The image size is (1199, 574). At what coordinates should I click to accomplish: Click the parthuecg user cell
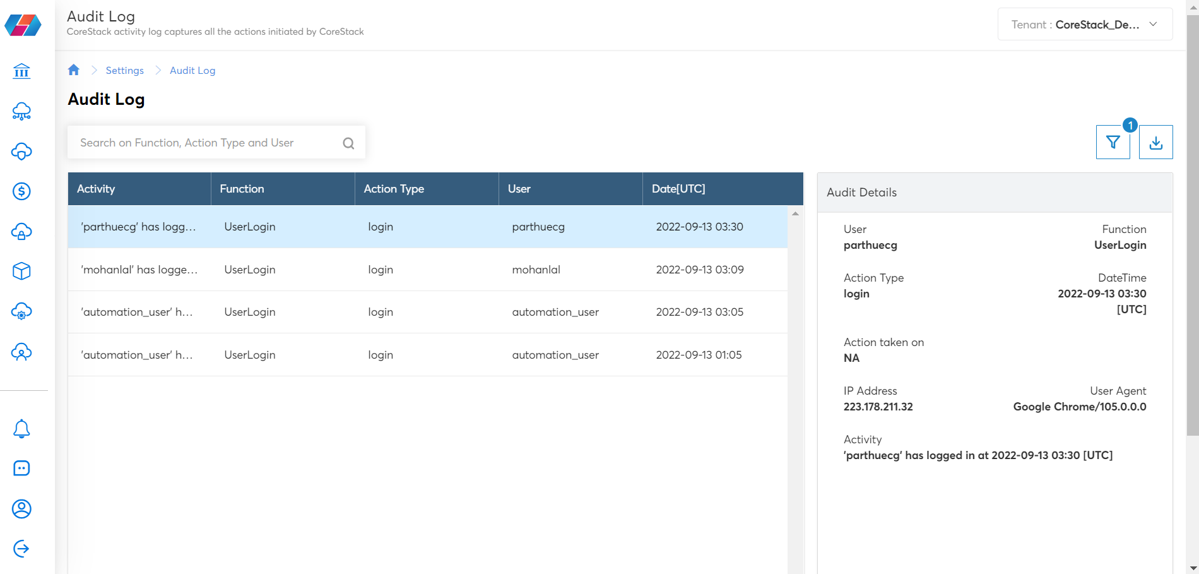pos(538,227)
